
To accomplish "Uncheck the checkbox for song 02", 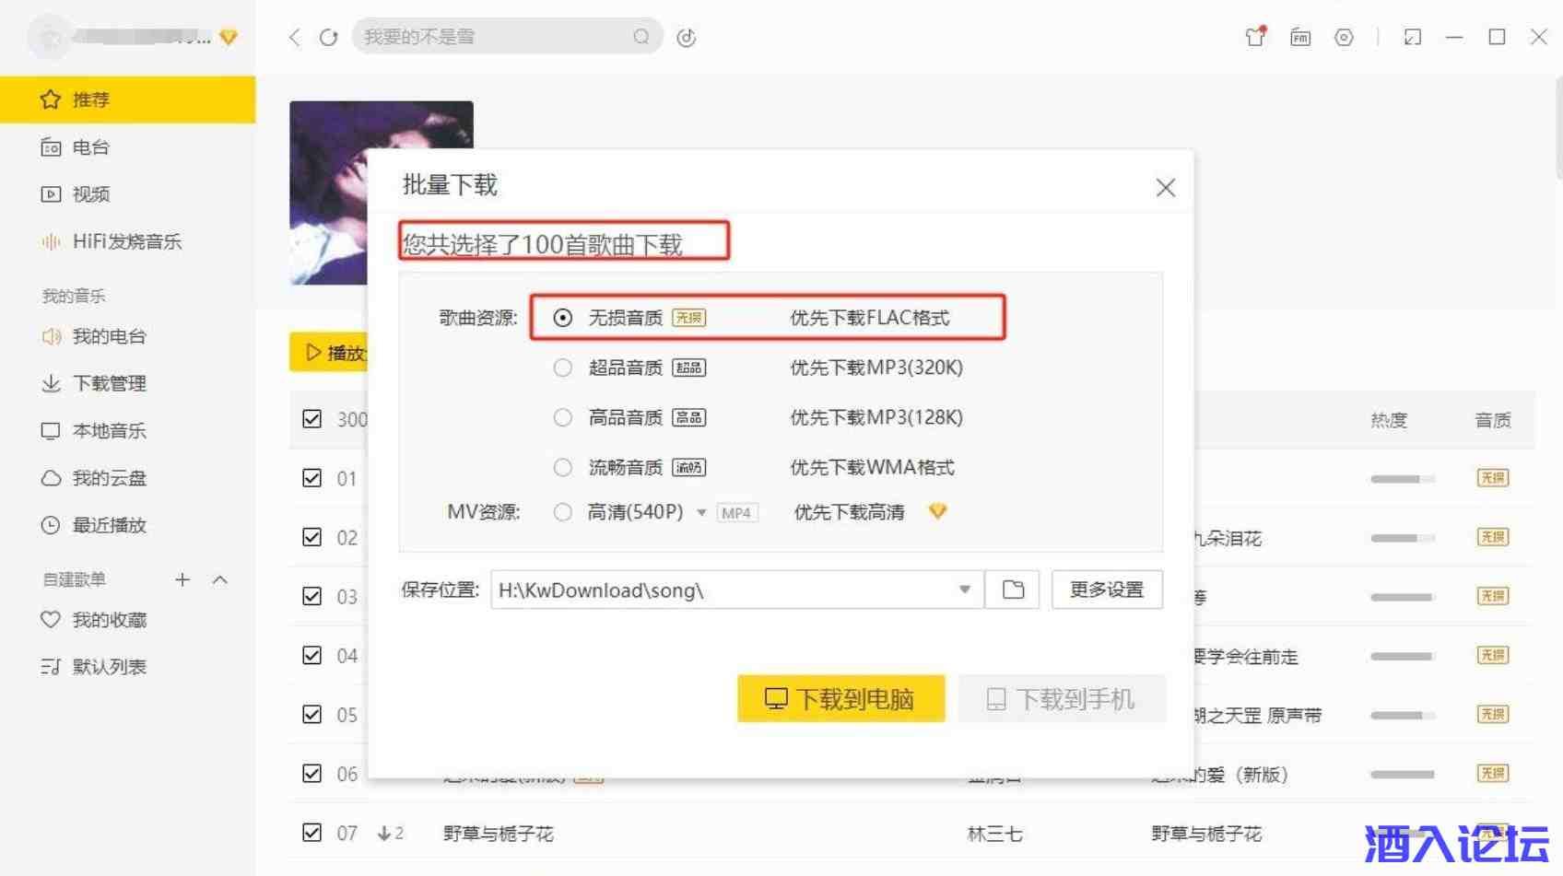I will point(312,537).
